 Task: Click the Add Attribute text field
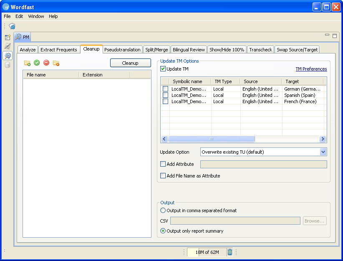point(264,164)
